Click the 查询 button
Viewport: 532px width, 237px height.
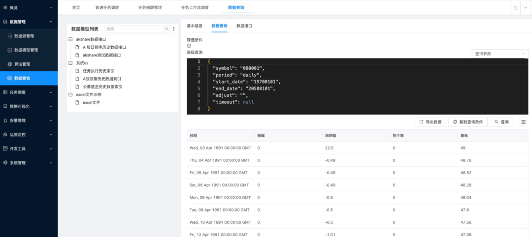tap(501, 122)
